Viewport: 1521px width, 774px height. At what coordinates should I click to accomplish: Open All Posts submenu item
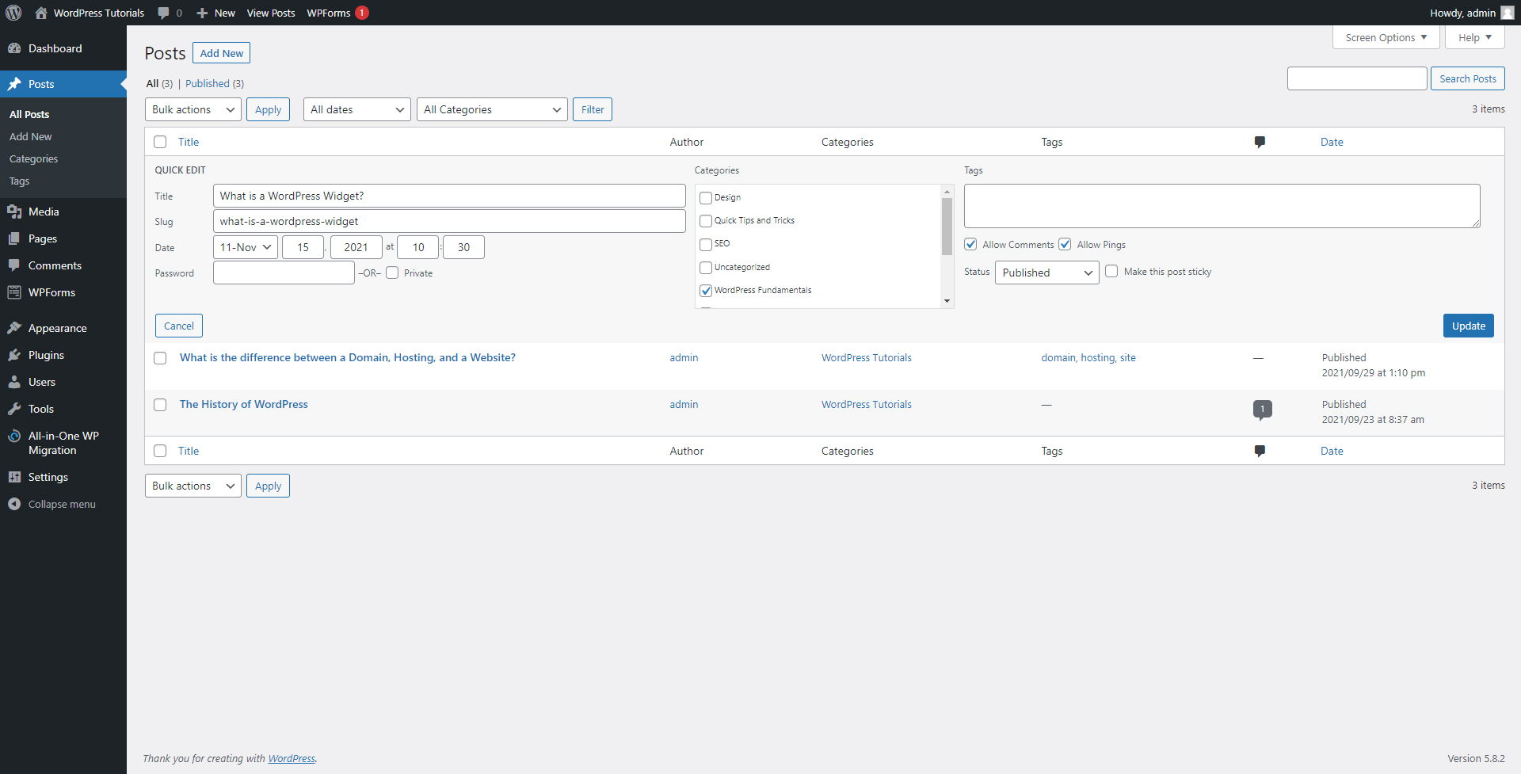[29, 114]
